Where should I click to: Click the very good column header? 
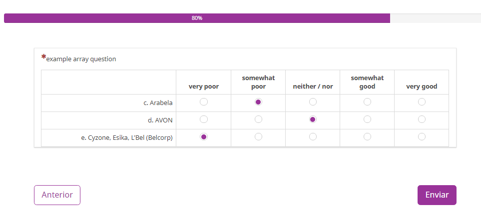tap(422, 87)
